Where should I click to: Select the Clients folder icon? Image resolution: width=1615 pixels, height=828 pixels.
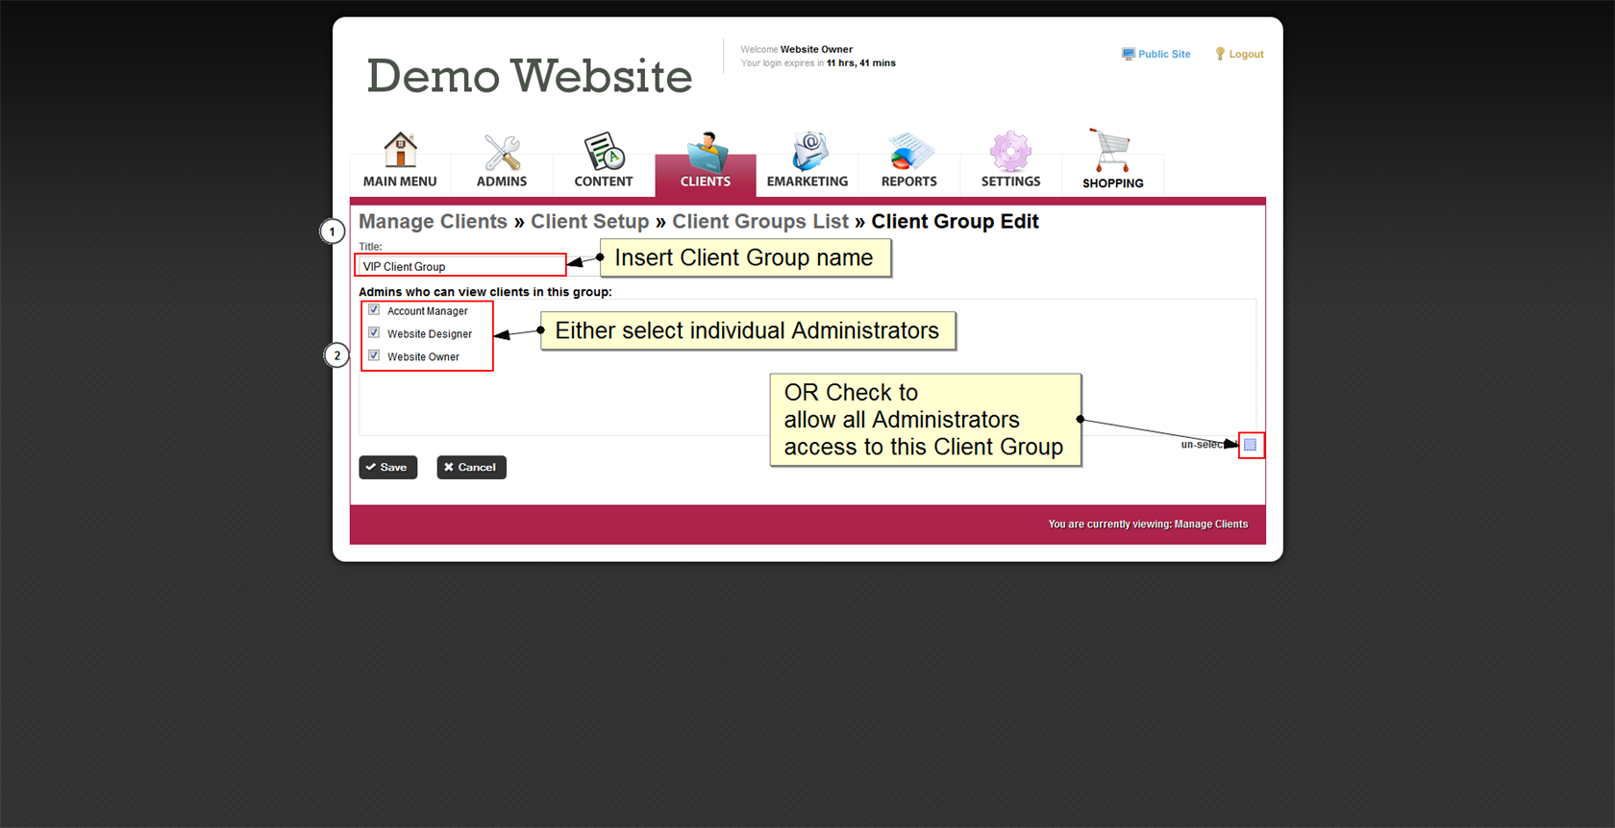coord(706,152)
